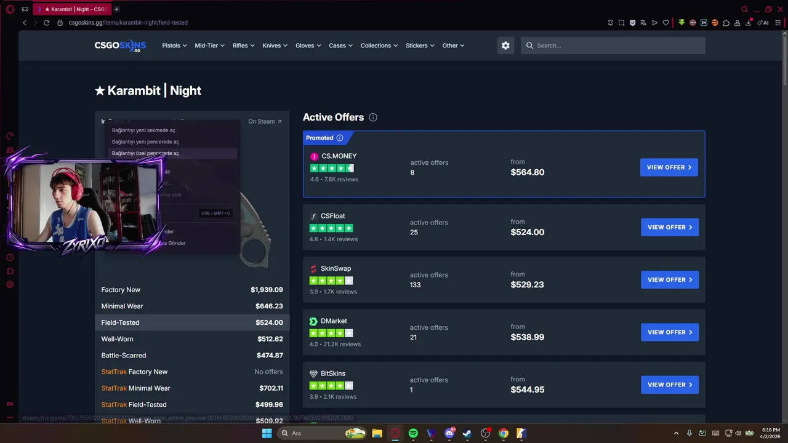The image size is (788, 443).
Task: Expand the Collections dropdown menu
Action: click(x=379, y=46)
